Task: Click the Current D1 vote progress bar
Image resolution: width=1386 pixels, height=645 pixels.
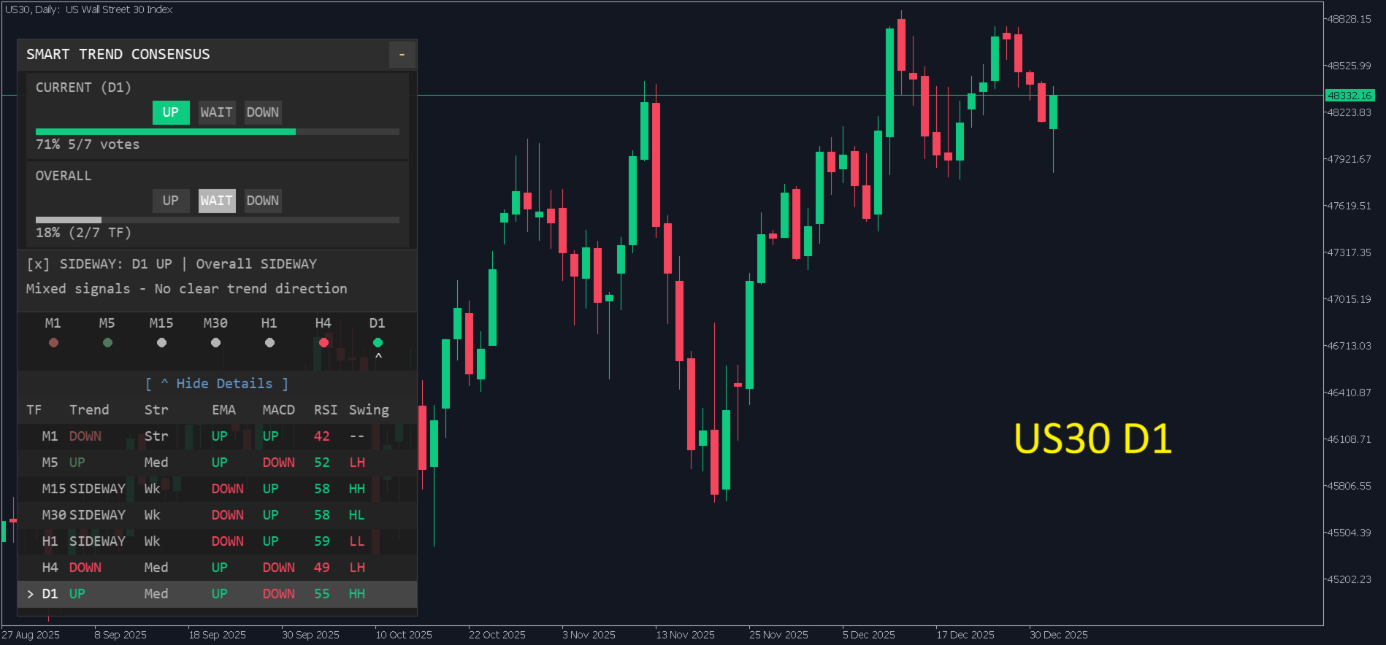Action: (217, 132)
